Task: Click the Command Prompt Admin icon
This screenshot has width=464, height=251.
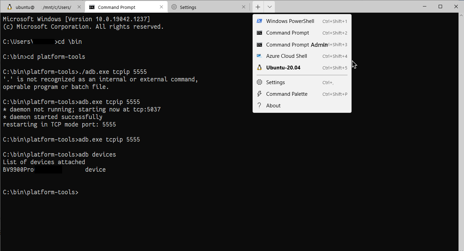Action: (x=259, y=44)
